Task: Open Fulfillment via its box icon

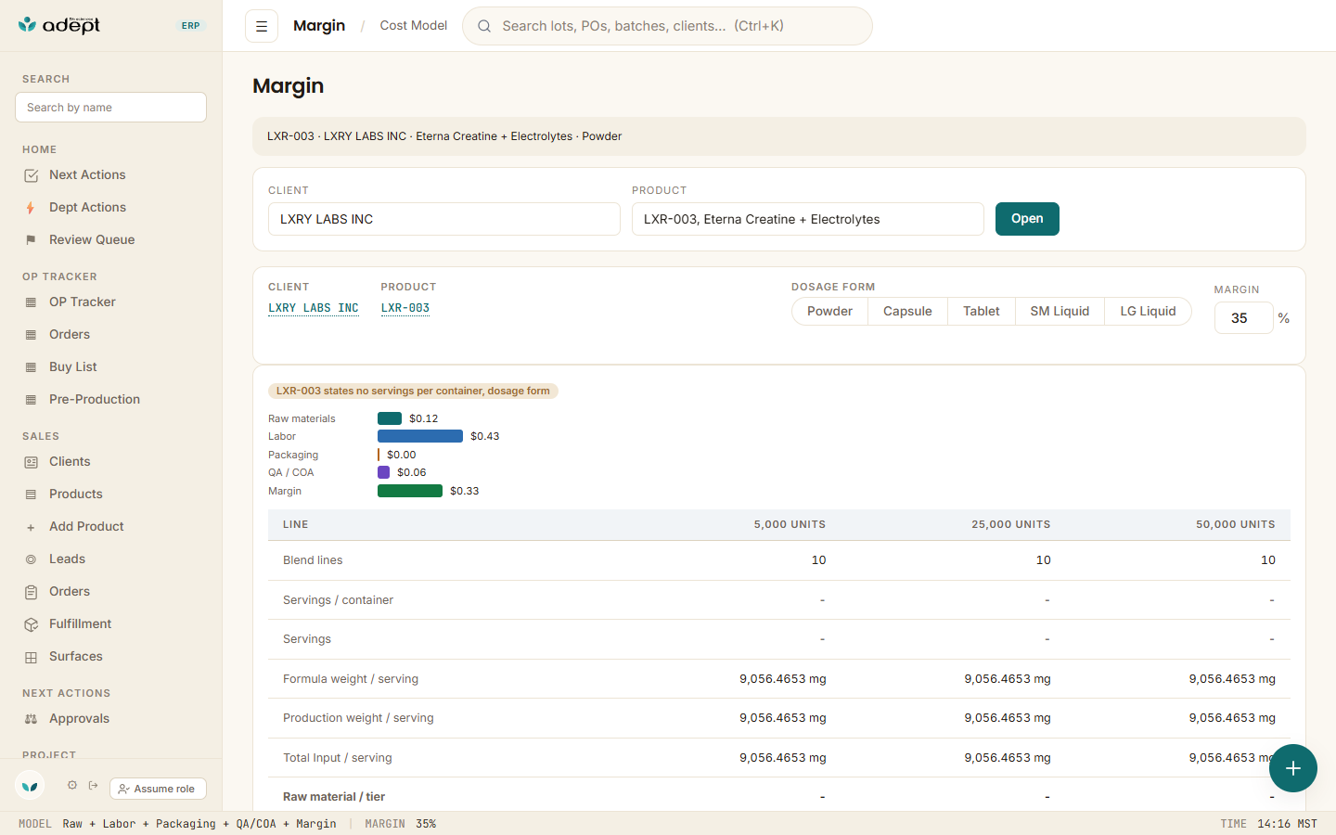Action: [31, 624]
